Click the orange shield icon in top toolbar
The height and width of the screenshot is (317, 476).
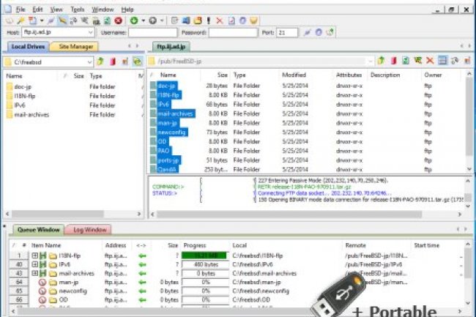point(253,20)
